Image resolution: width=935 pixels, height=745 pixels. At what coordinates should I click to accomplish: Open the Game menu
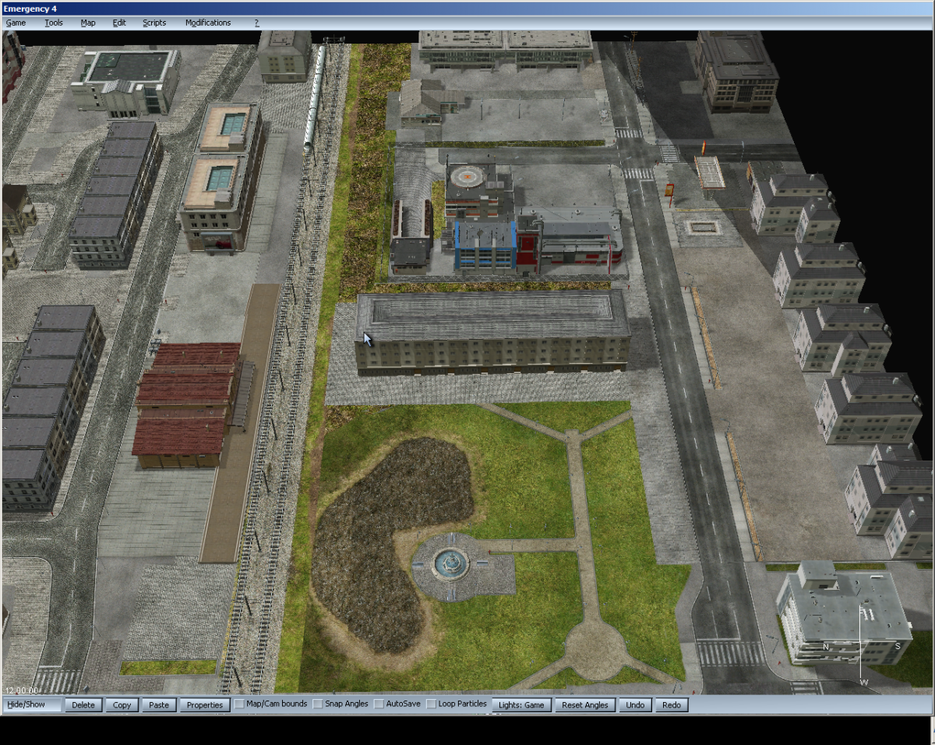point(16,23)
